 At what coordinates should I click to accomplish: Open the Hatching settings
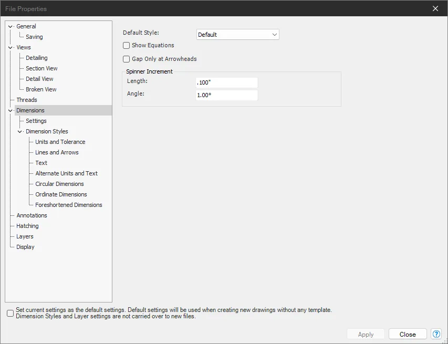point(27,226)
